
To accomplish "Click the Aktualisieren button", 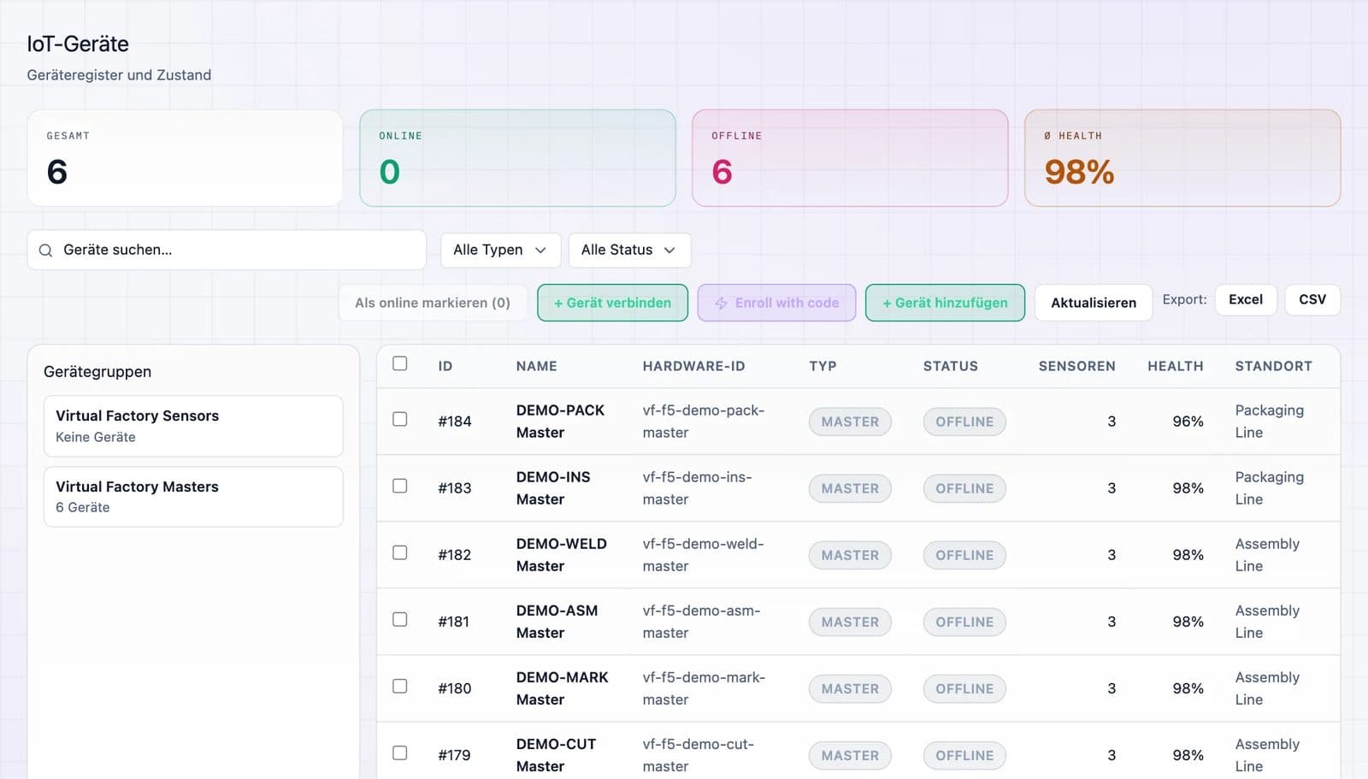I will click(1094, 303).
